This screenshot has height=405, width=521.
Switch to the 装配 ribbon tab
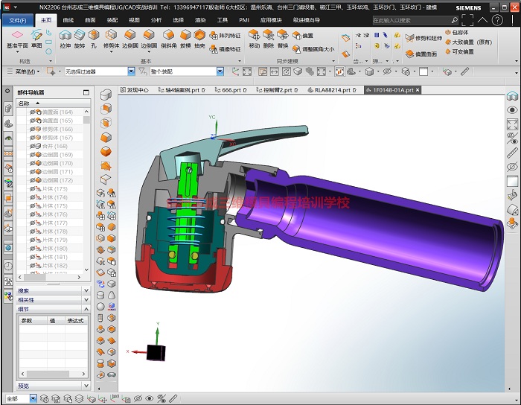tap(112, 20)
